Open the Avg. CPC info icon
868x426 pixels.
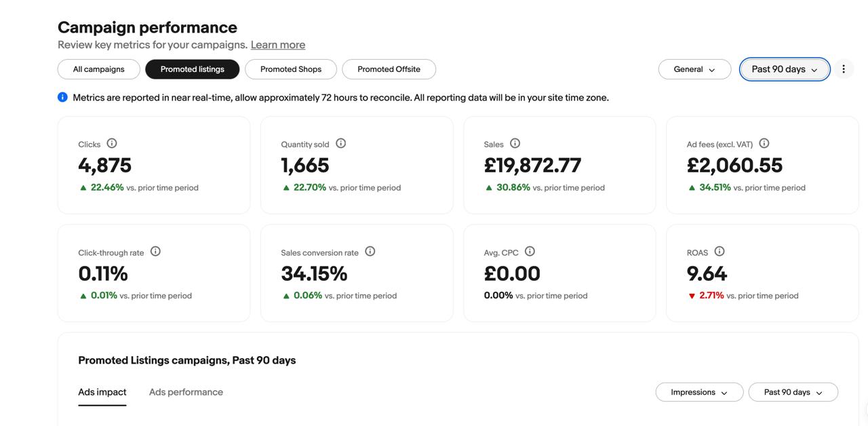530,252
